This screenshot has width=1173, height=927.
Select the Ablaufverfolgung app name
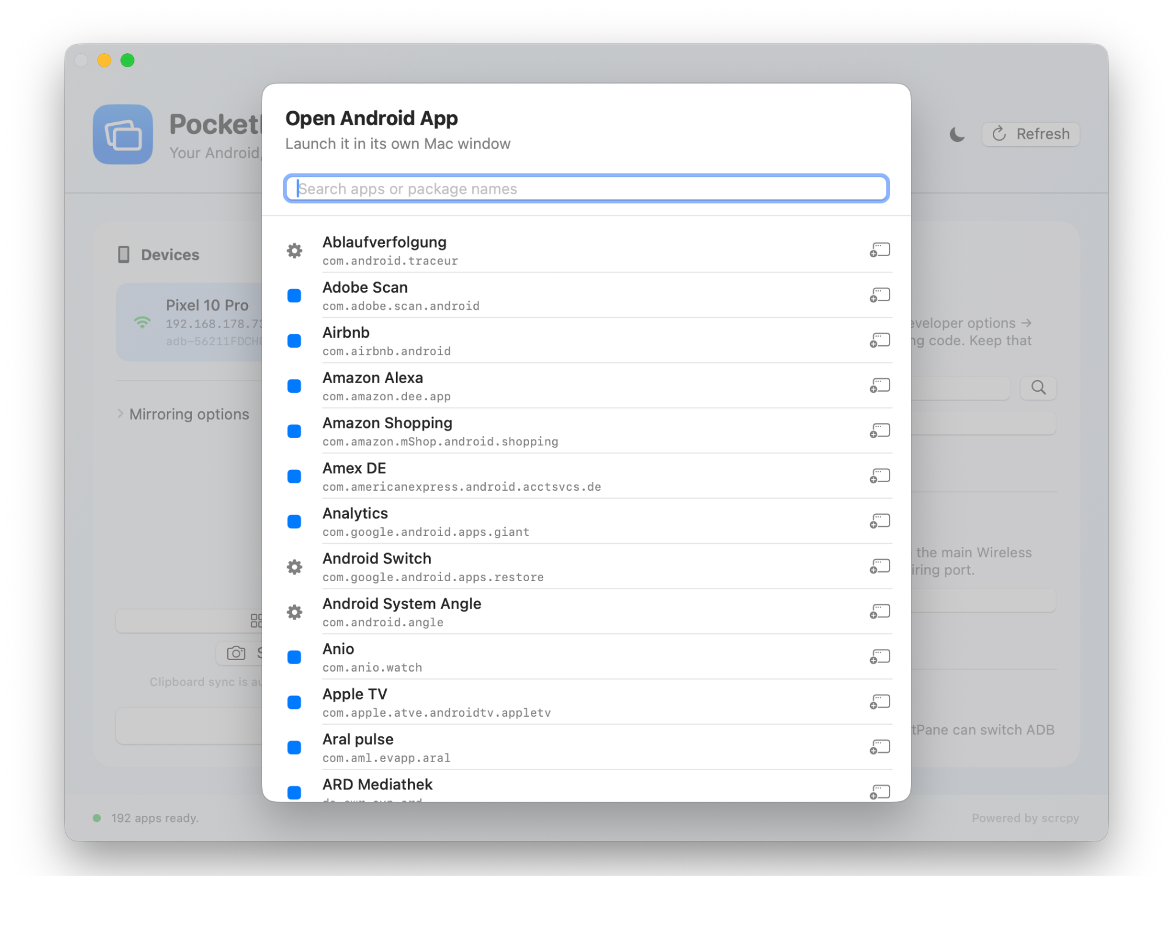click(384, 242)
